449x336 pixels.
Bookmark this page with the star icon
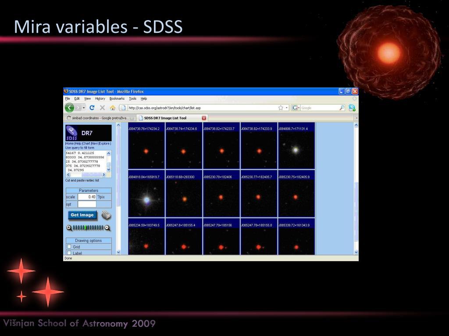tap(281, 108)
